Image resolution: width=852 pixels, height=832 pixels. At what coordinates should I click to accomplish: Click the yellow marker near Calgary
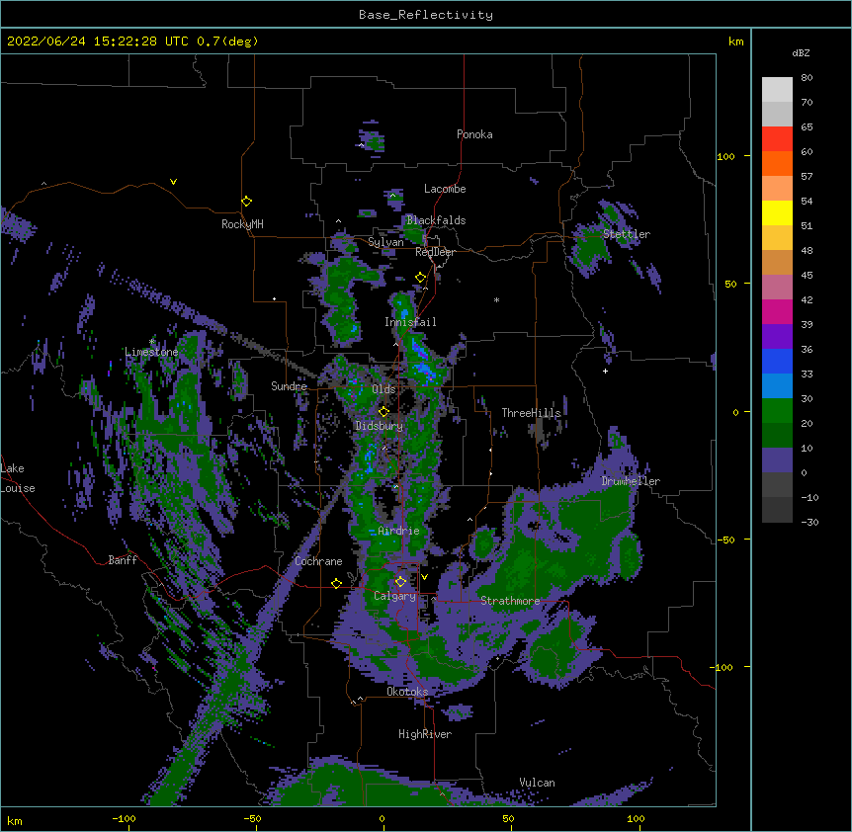pyautogui.click(x=400, y=582)
